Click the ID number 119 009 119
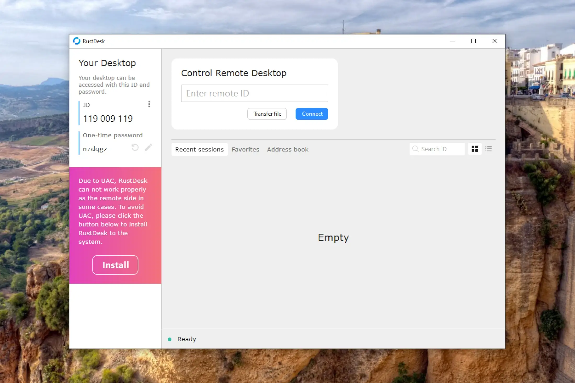The width and height of the screenshot is (575, 383). pos(108,119)
